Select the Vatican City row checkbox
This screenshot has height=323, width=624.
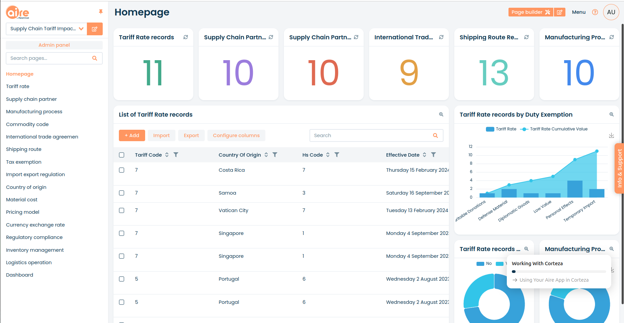pyautogui.click(x=122, y=210)
